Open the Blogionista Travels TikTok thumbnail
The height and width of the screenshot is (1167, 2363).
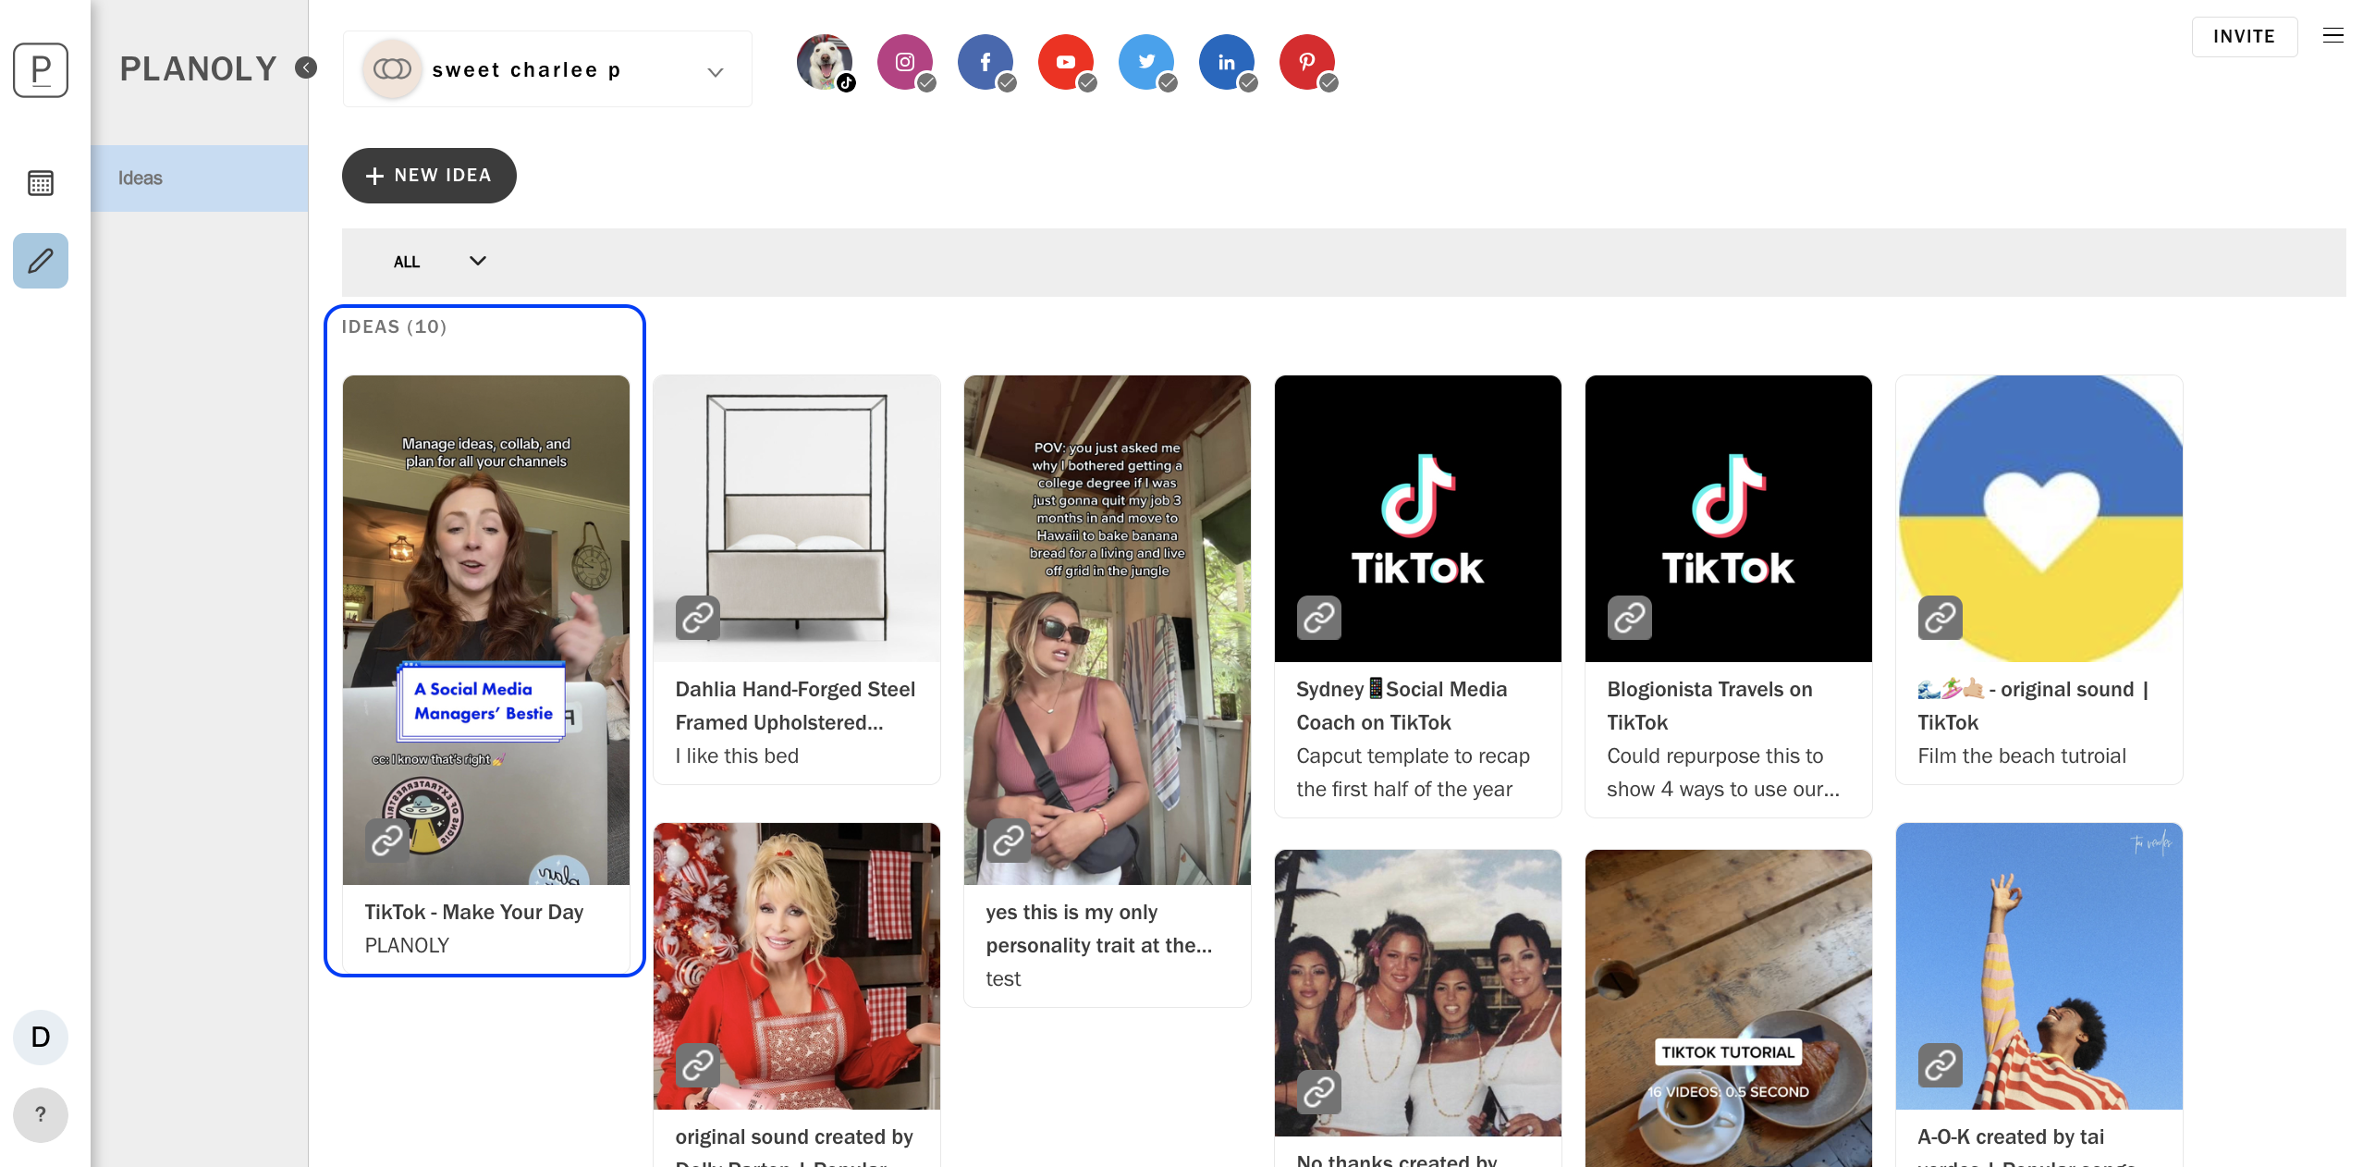[1729, 519]
